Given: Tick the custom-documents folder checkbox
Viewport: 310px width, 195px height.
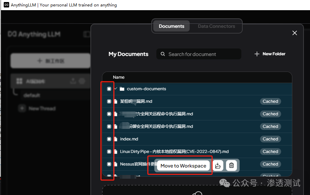Looking at the screenshot, I should tap(109, 89).
